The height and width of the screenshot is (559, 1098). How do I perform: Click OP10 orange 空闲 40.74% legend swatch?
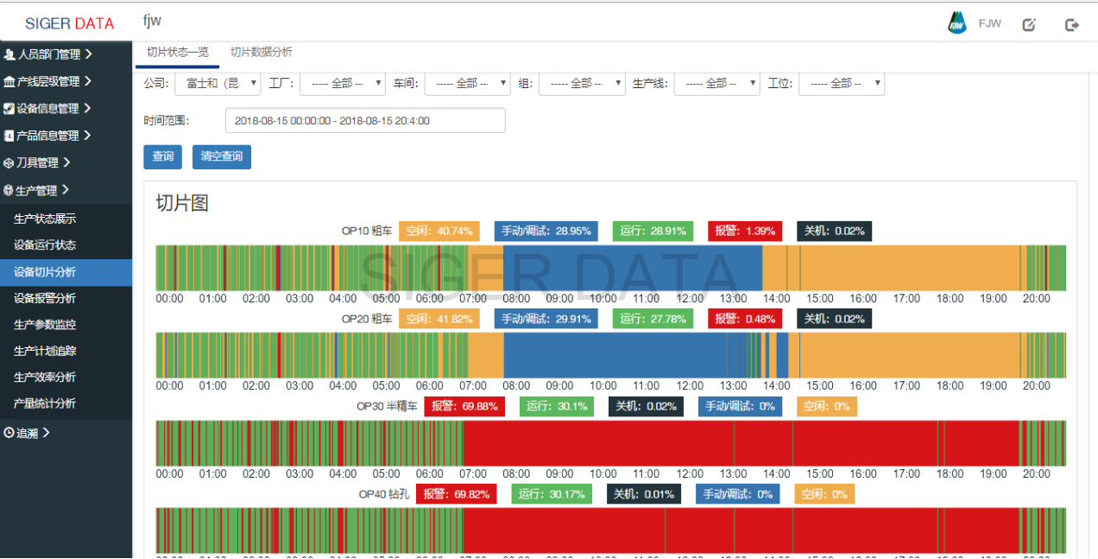(x=439, y=232)
